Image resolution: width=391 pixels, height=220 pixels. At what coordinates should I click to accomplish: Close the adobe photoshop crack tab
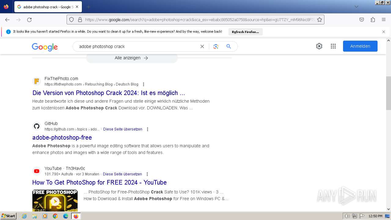coord(77,7)
